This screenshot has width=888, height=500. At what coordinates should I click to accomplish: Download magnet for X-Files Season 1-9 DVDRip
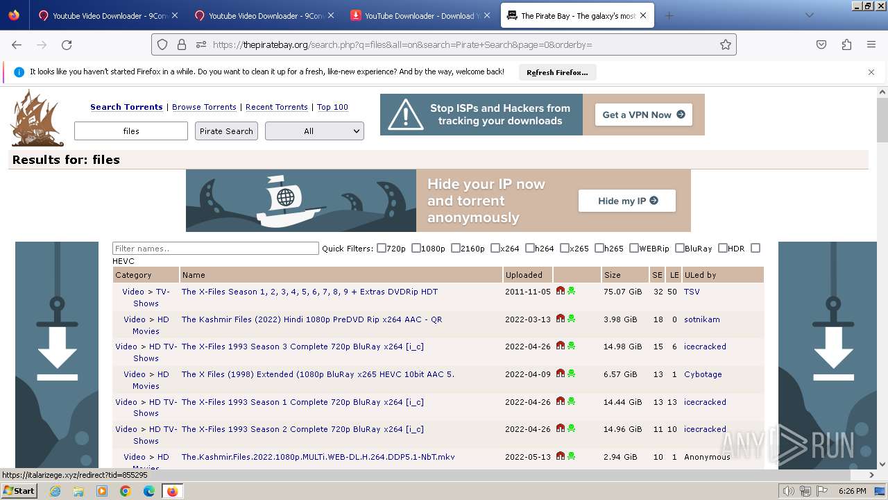point(561,291)
